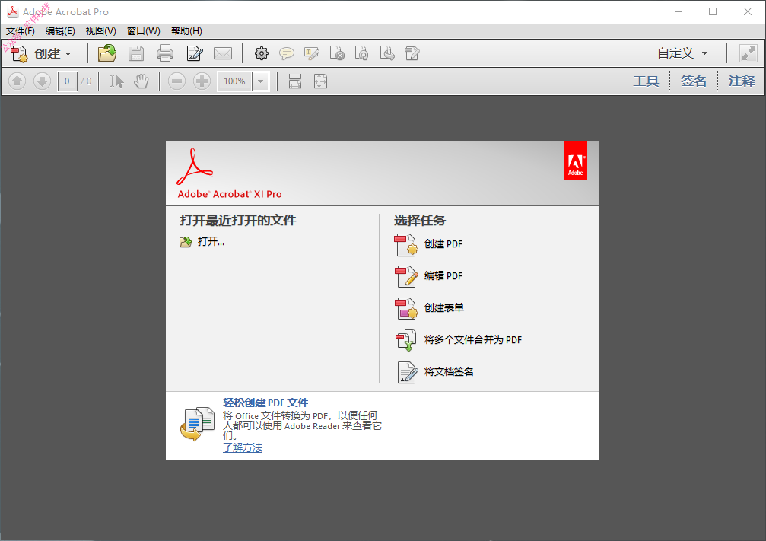Image resolution: width=766 pixels, height=541 pixels.
Task: Open the 编辑(E) menu
Action: click(x=60, y=30)
